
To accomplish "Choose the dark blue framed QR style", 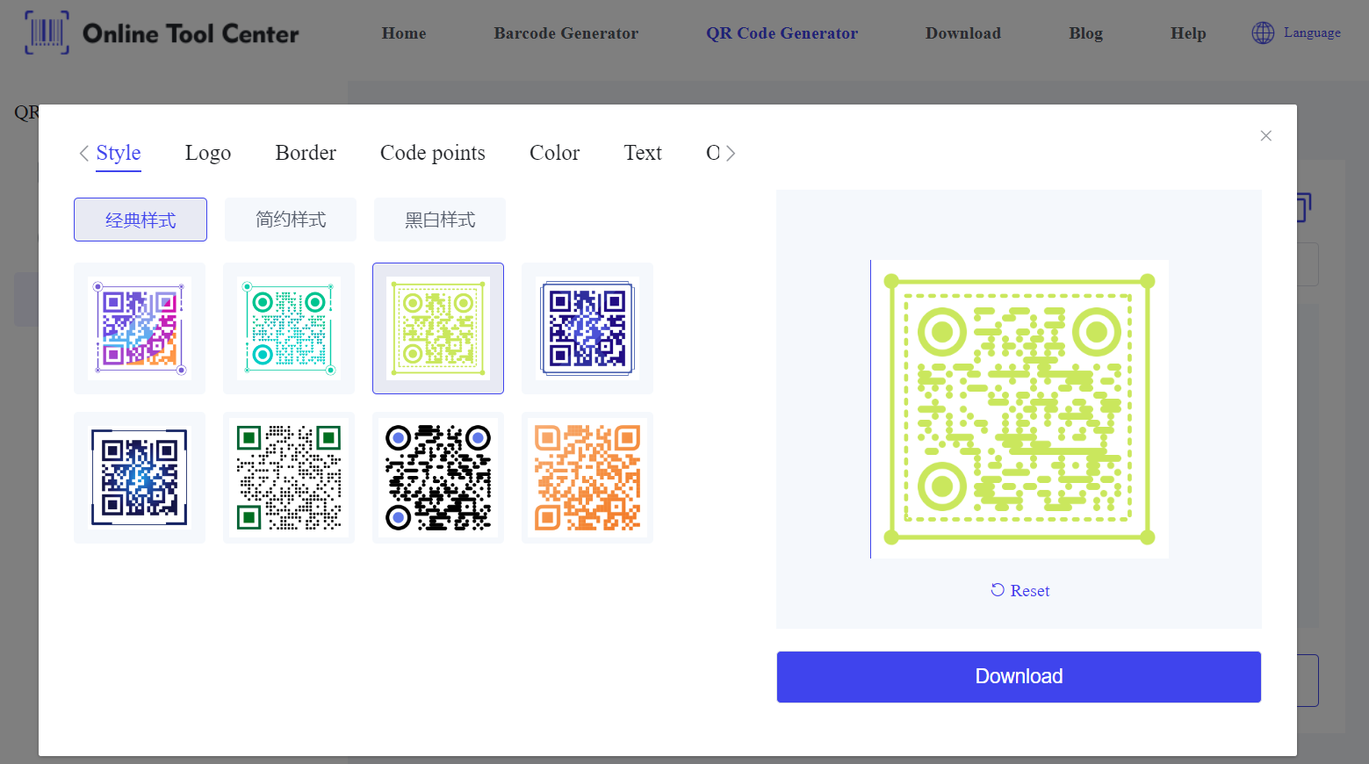I will 587,328.
